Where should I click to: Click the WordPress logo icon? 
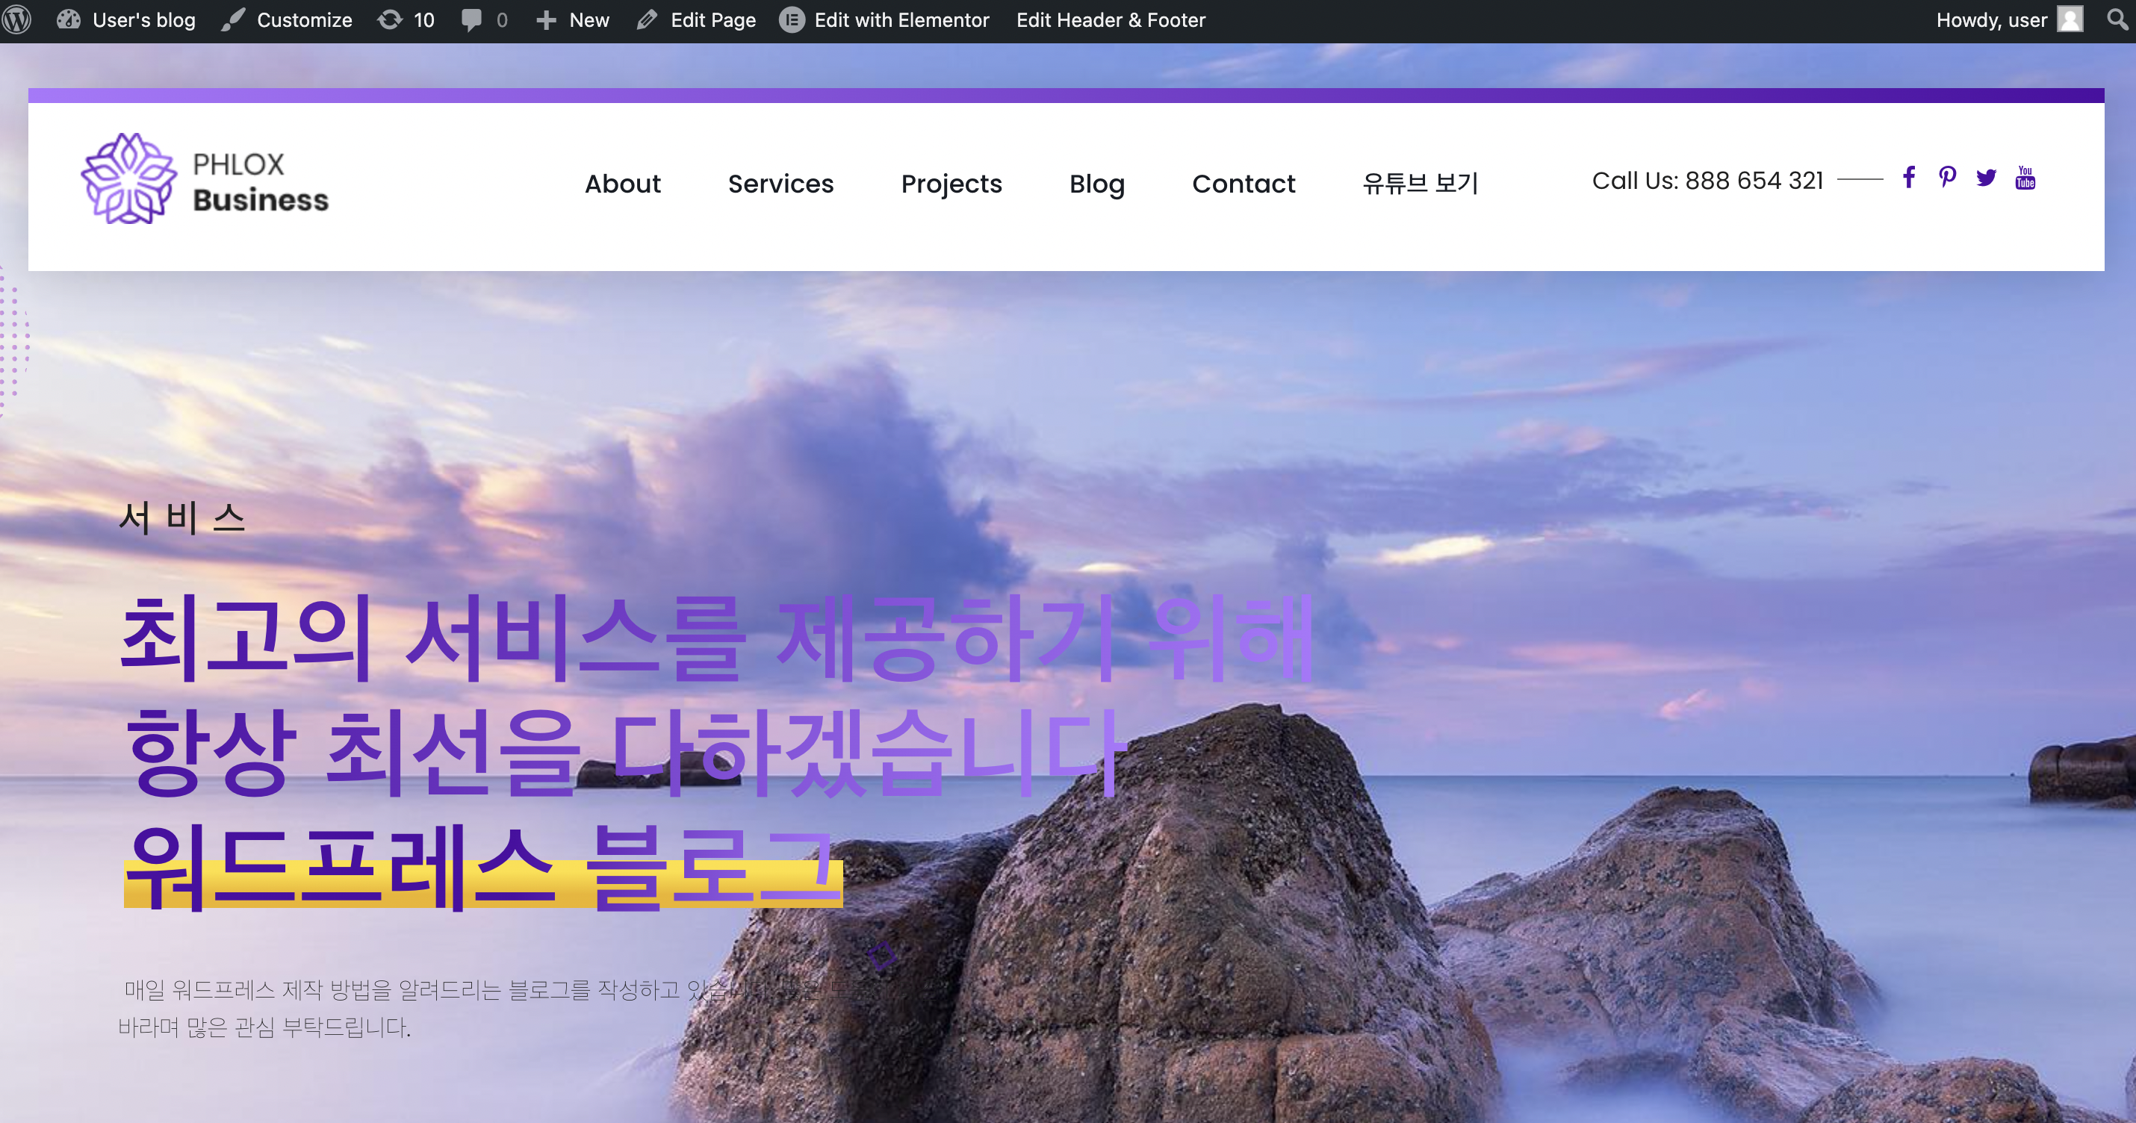coord(17,20)
